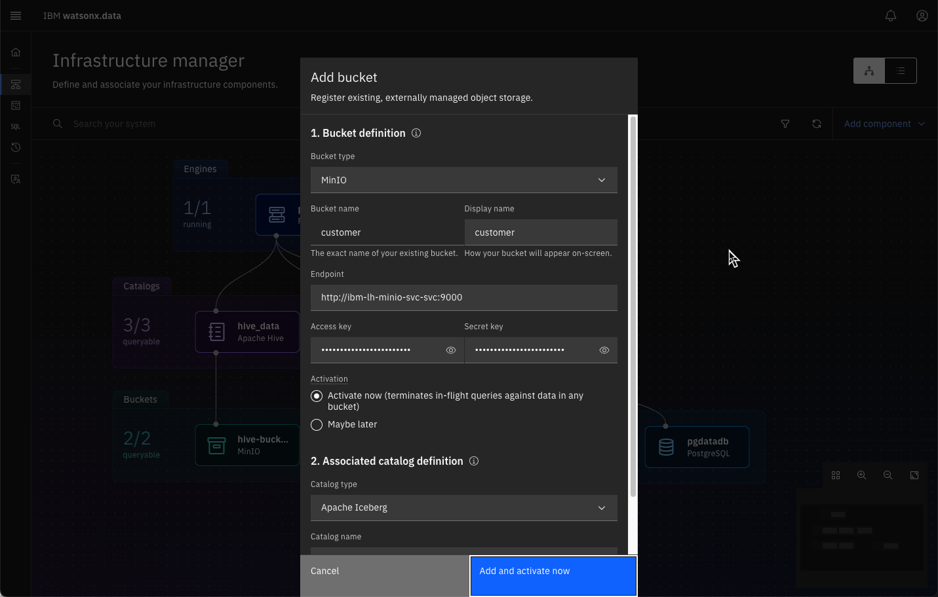Click the IBM watsonx.data title
This screenshot has width=938, height=597.
click(82, 16)
